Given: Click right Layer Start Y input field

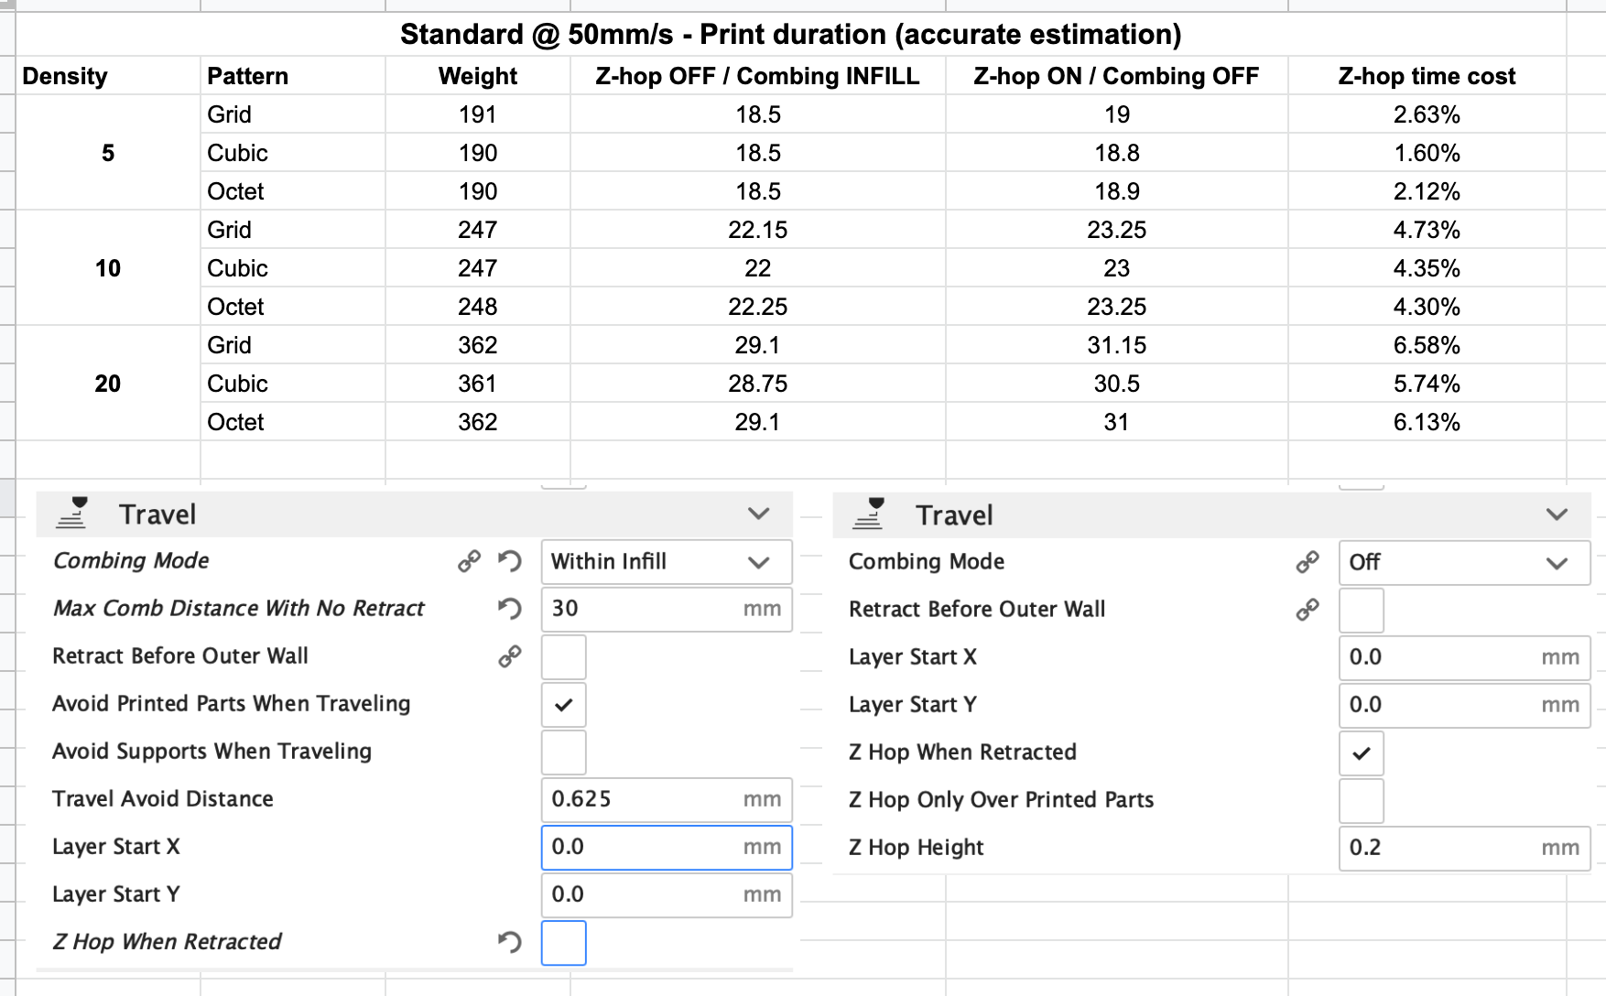Looking at the screenshot, I should pos(1464,706).
